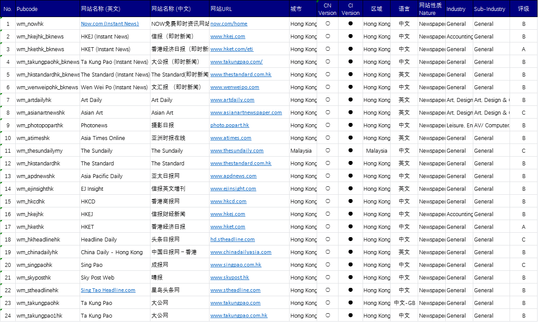Open the www.takungpao.com/ link with trailing slash
Screen dimensions: 538x322
pos(237,62)
